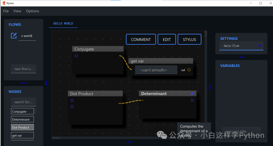
Task: Click the SETTINGS panel heading
Action: (229, 38)
